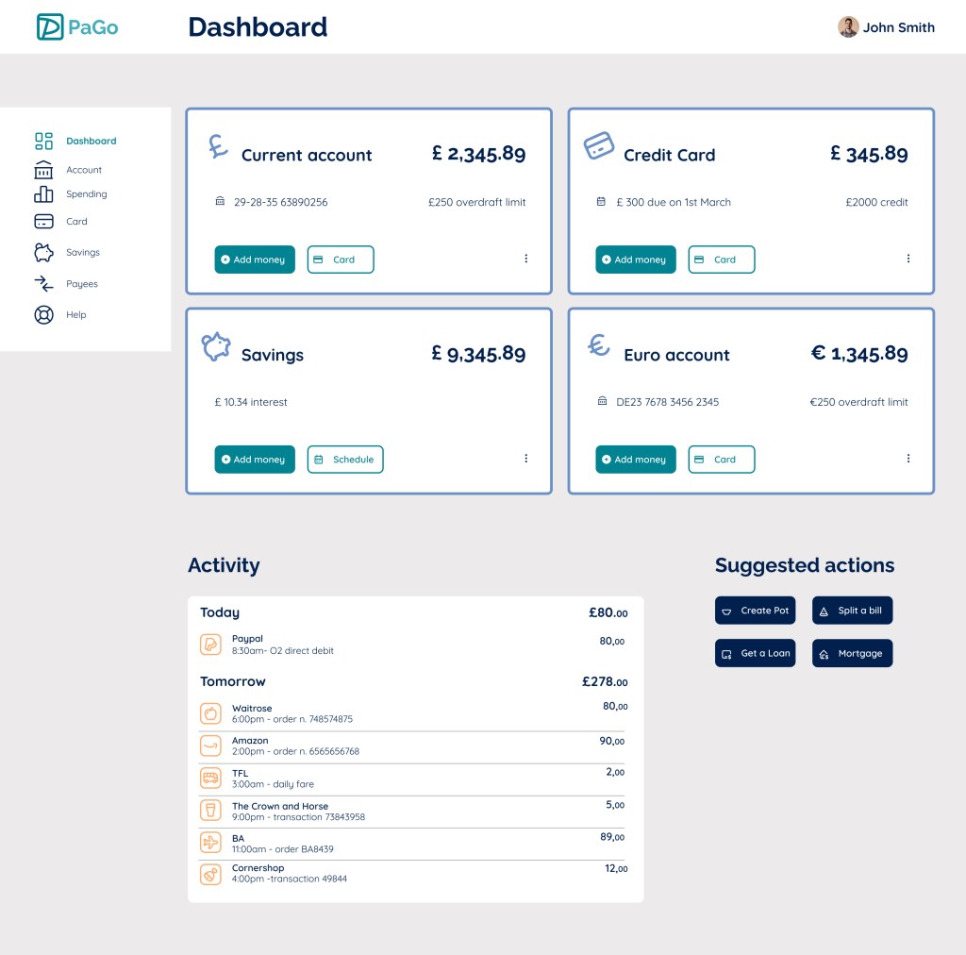This screenshot has width=966, height=955.
Task: Click the BA flight icon in Activity
Action: [209, 842]
